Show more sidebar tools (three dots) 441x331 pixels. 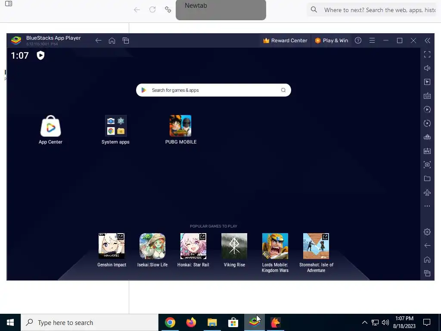427,206
